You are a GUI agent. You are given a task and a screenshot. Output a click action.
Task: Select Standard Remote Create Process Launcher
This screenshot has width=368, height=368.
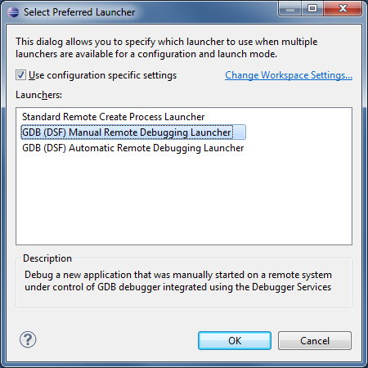(x=113, y=117)
